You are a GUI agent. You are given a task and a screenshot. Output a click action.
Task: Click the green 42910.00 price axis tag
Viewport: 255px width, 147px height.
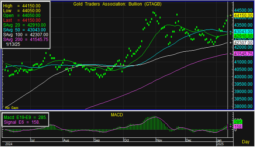pos(243,36)
